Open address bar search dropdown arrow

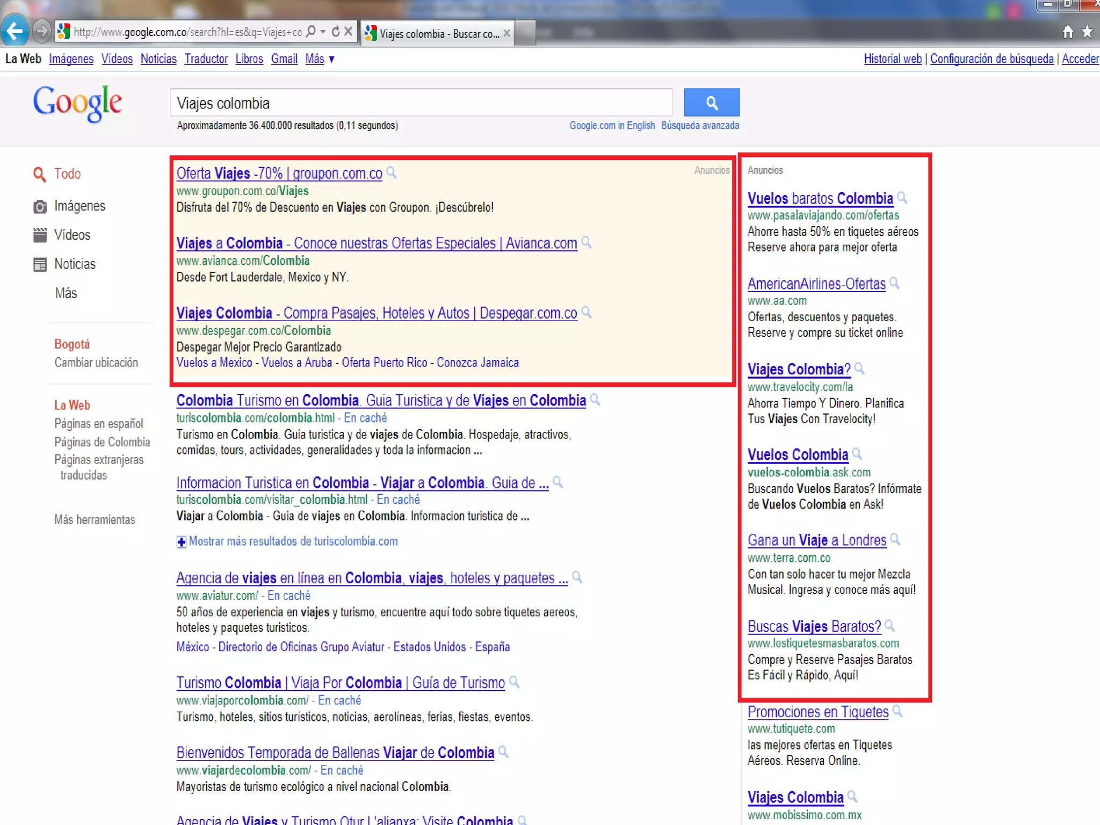tap(323, 32)
